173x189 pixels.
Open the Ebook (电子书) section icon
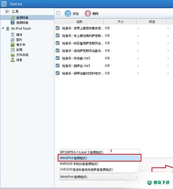13,45
